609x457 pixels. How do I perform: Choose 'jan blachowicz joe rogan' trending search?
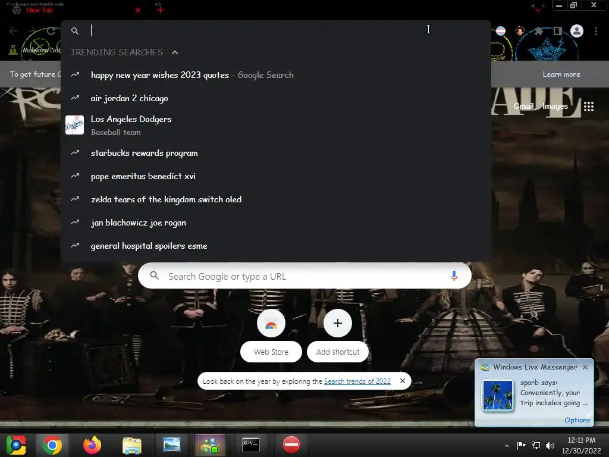click(276, 223)
